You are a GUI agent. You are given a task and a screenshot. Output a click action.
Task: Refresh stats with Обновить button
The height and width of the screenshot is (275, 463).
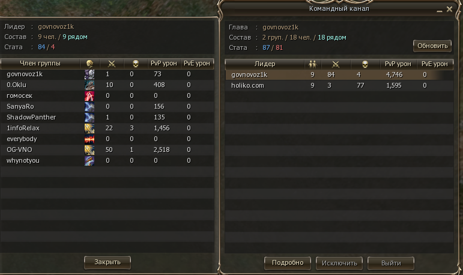click(432, 46)
